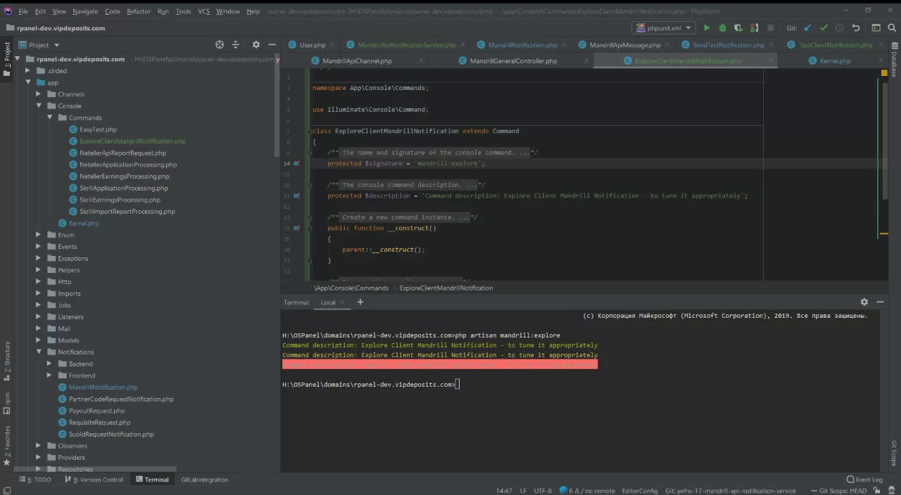Start debugging with the green bug icon
The image size is (901, 495).
click(x=722, y=28)
